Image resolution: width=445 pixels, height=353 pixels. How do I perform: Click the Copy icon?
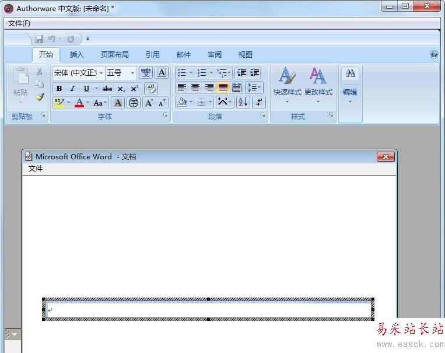[x=40, y=84]
